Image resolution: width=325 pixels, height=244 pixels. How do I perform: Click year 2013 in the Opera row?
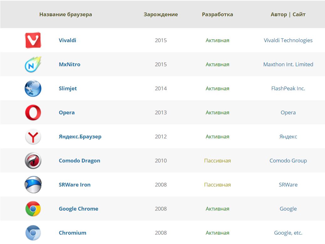click(161, 112)
